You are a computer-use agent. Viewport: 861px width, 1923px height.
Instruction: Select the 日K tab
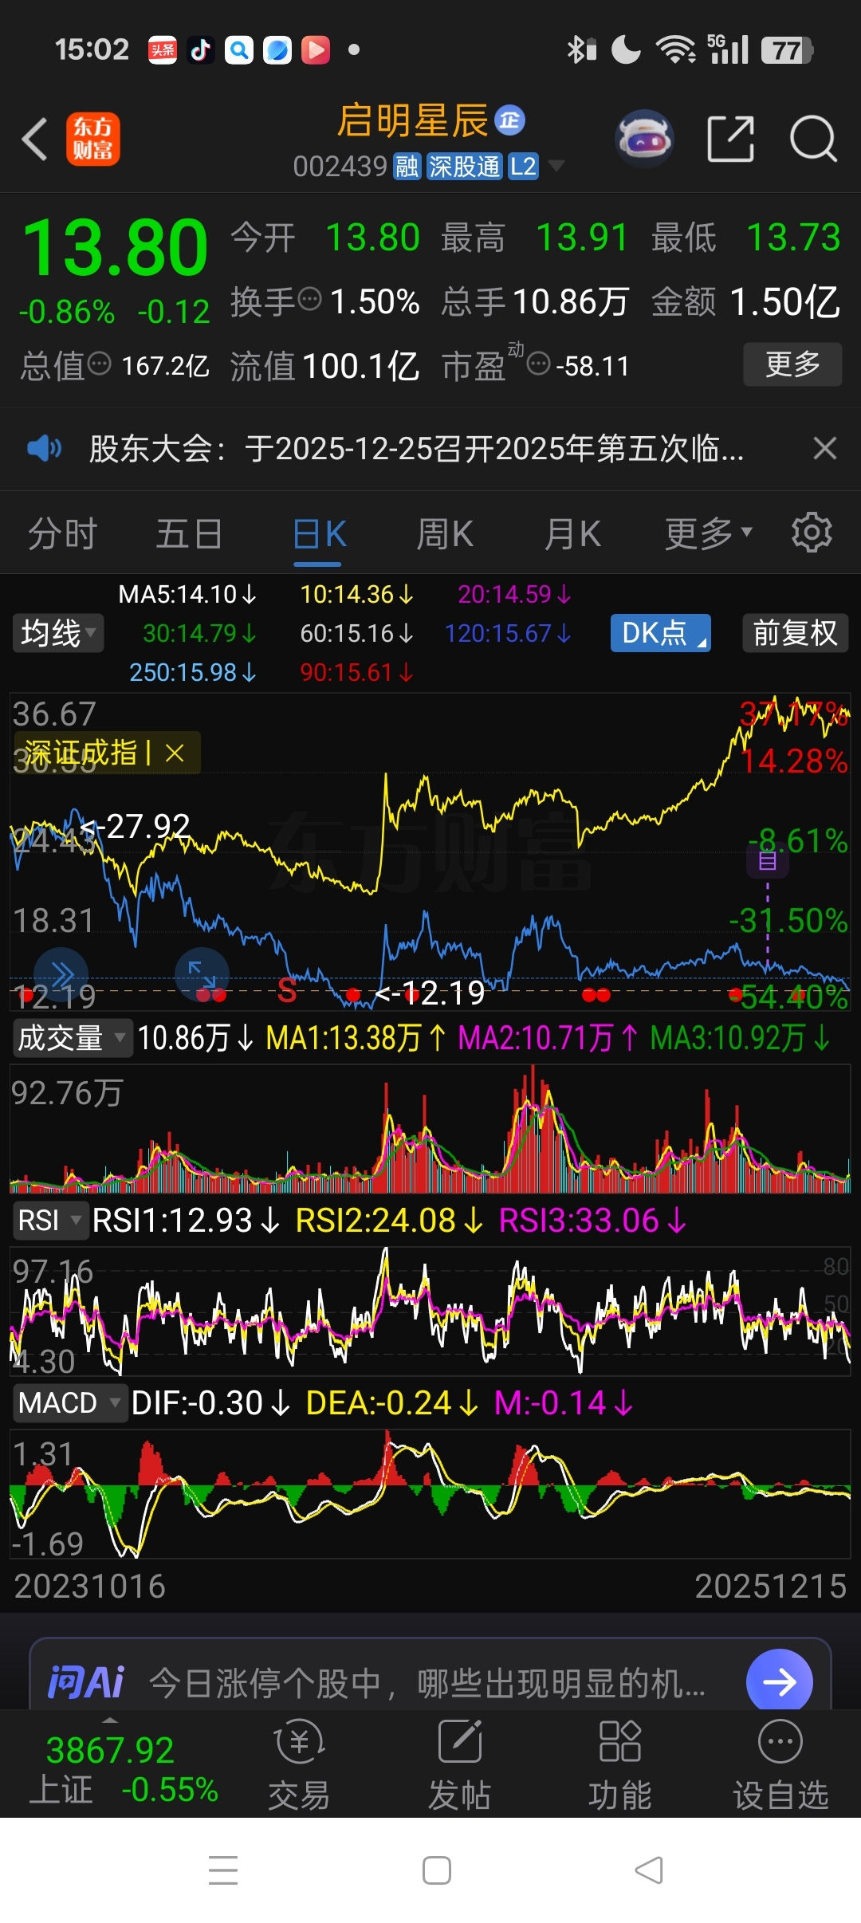[x=319, y=534]
